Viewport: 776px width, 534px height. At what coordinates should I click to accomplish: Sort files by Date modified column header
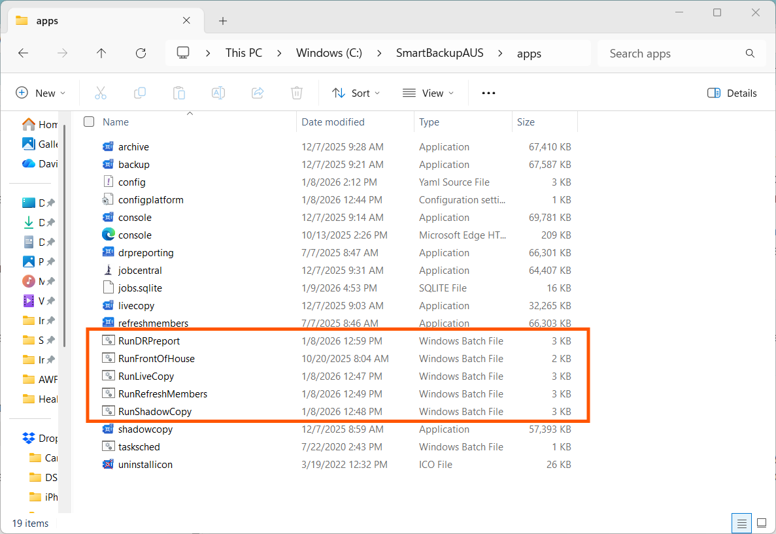(x=333, y=122)
